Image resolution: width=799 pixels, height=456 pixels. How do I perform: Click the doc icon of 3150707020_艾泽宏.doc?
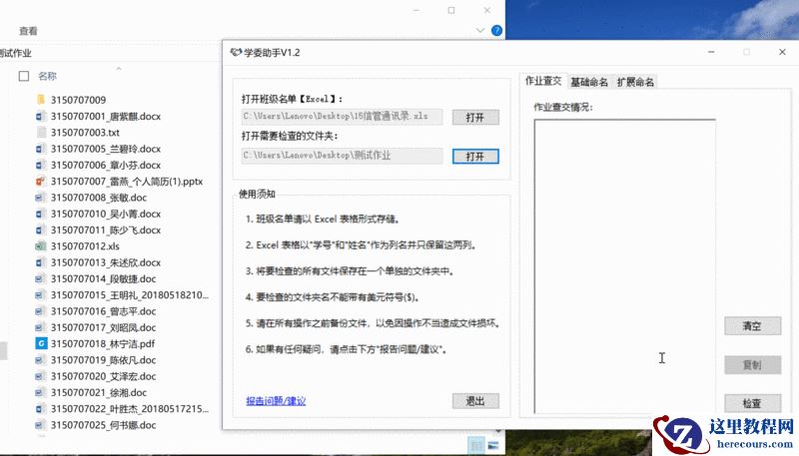pos(41,376)
